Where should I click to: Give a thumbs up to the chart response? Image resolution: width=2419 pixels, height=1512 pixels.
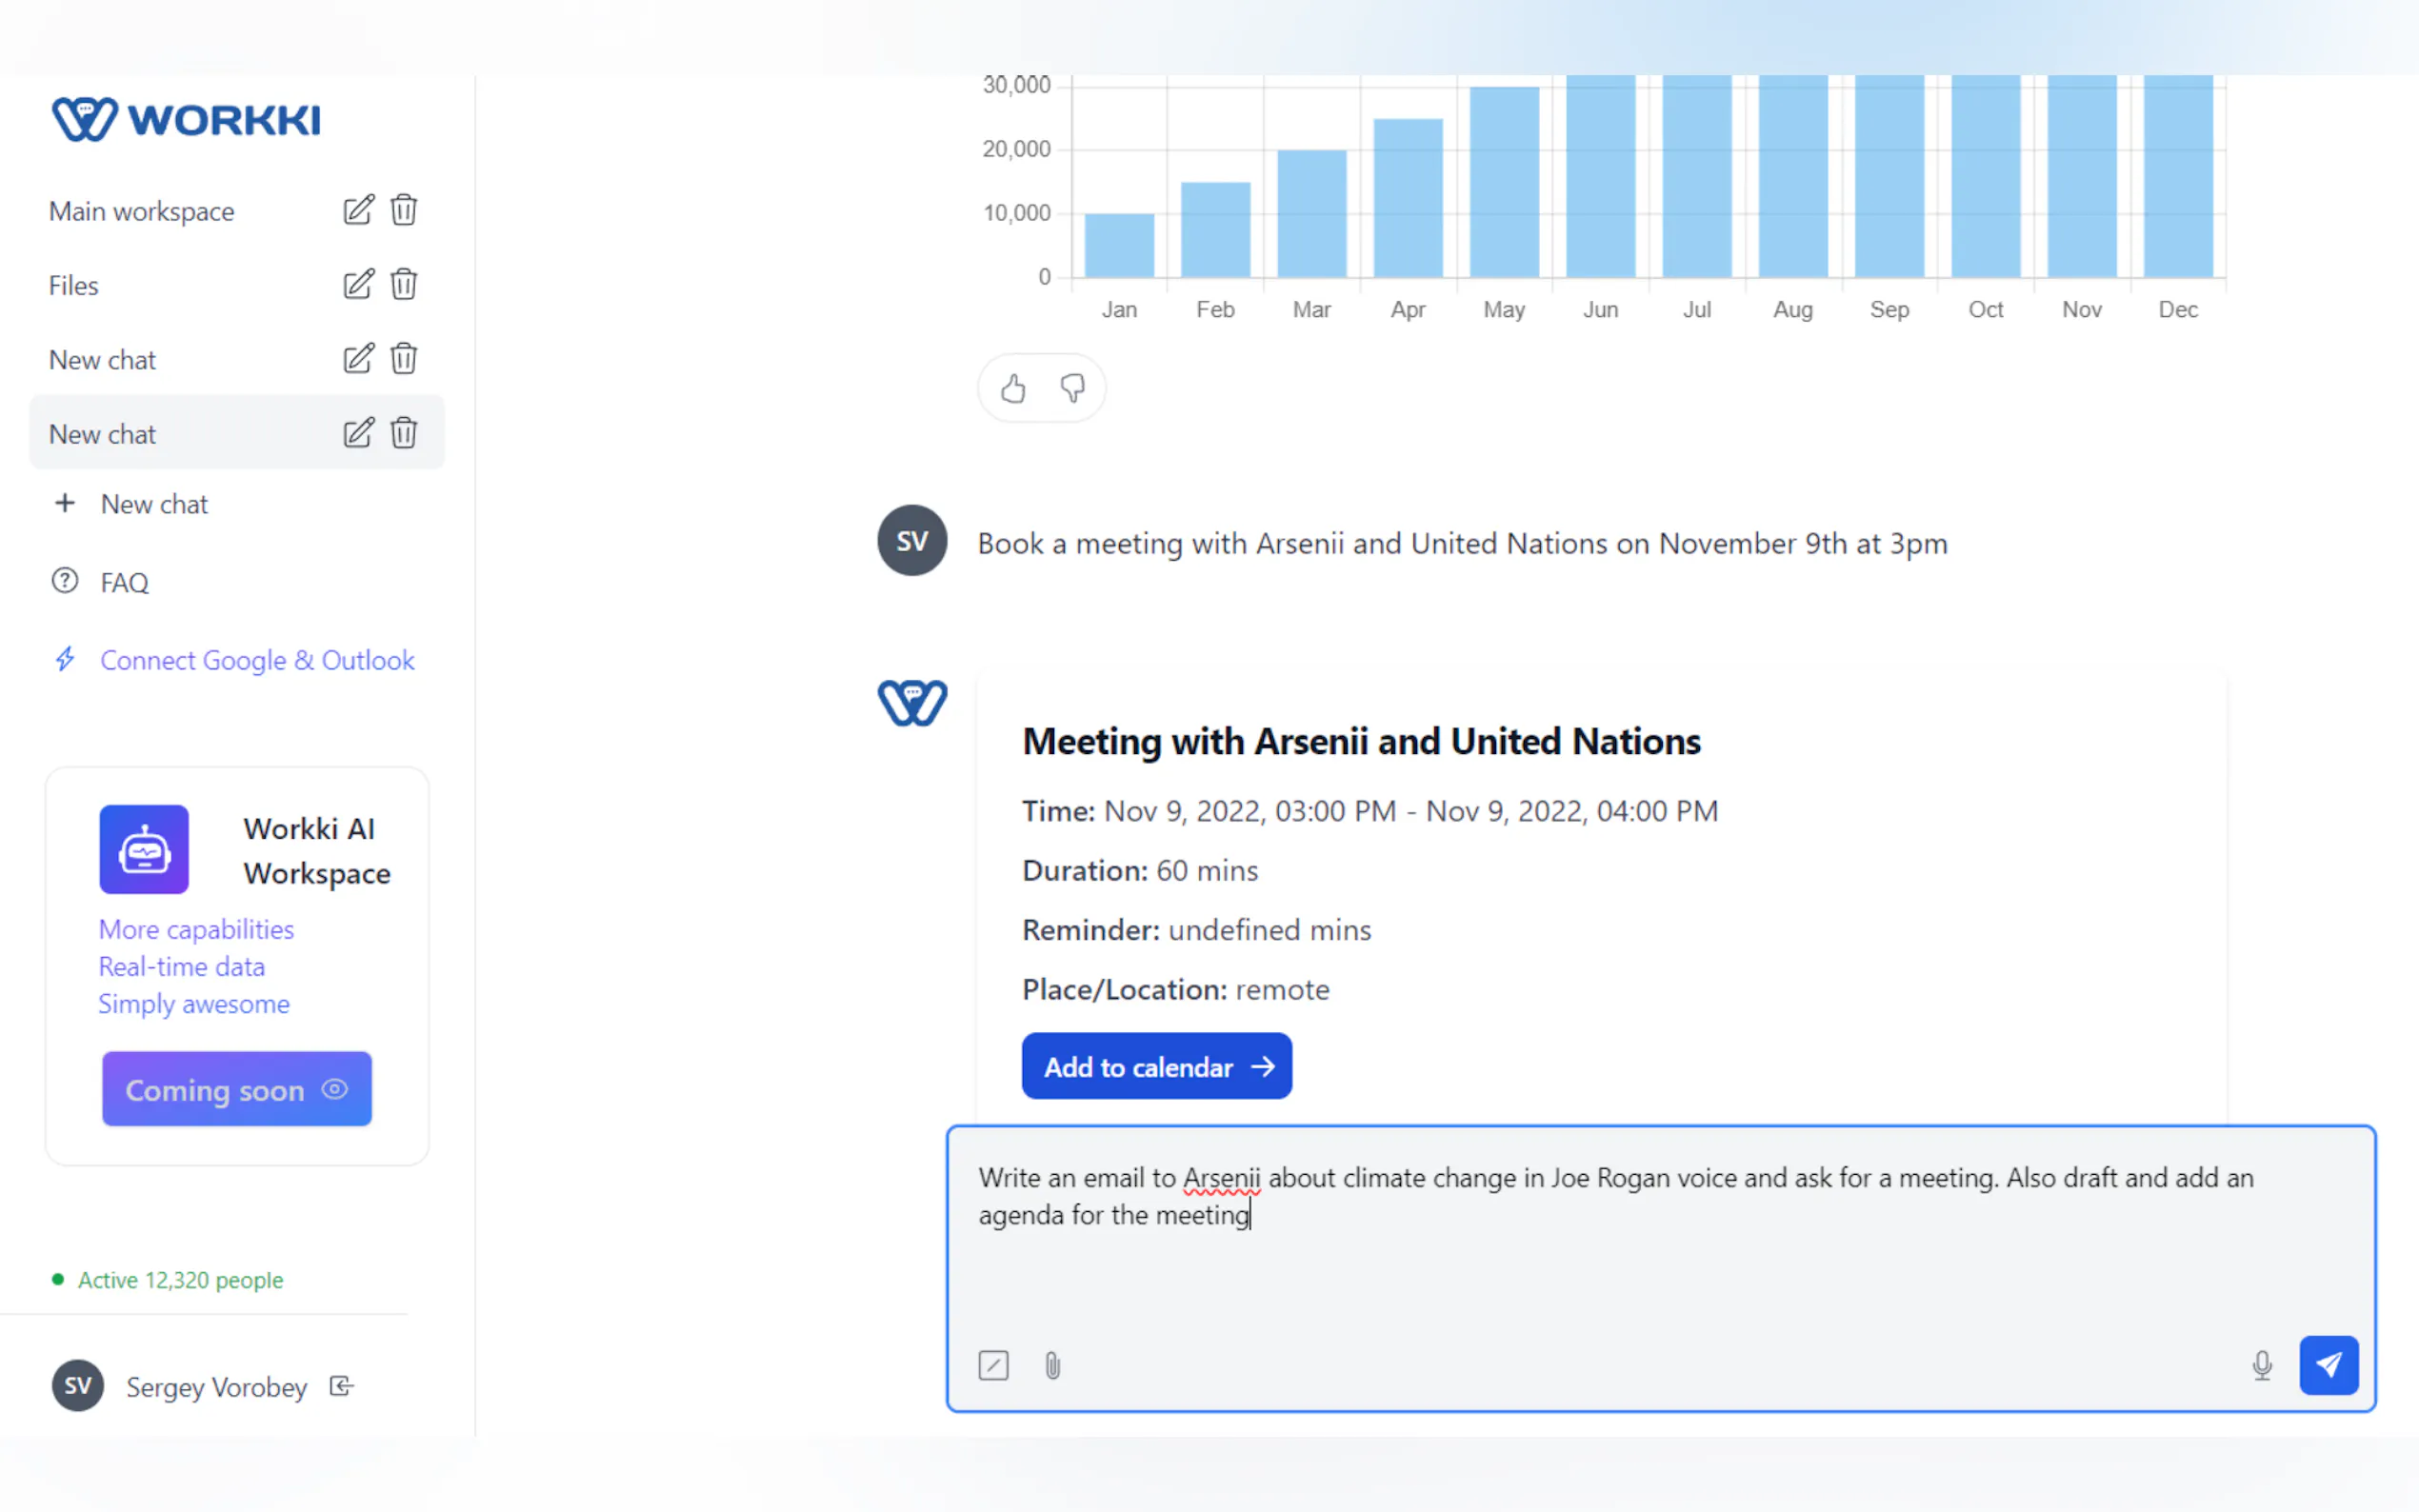(1012, 388)
